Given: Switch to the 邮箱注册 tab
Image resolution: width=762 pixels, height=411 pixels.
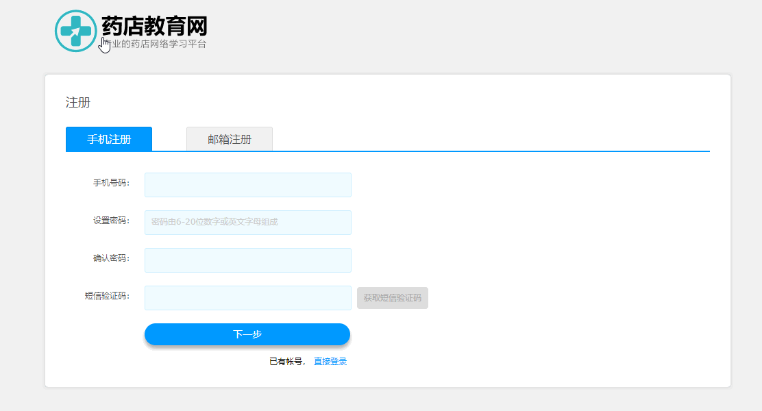Looking at the screenshot, I should [230, 139].
